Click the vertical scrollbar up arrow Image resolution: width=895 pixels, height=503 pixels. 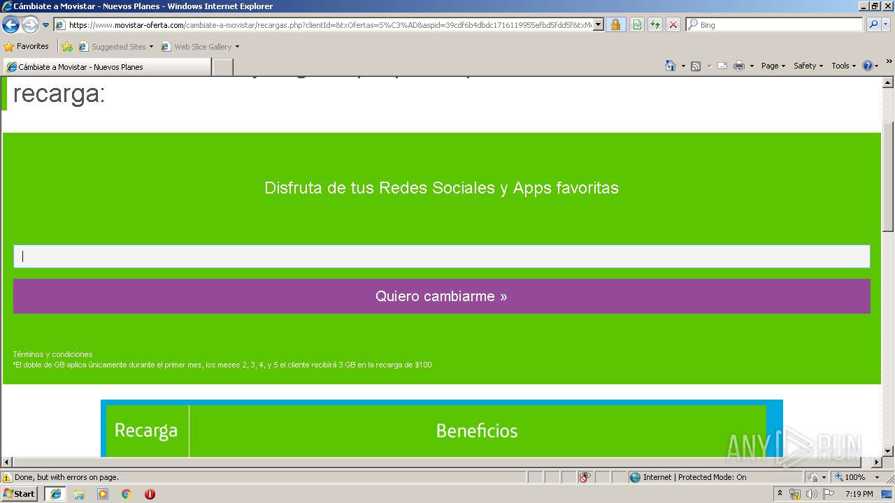[x=889, y=82]
